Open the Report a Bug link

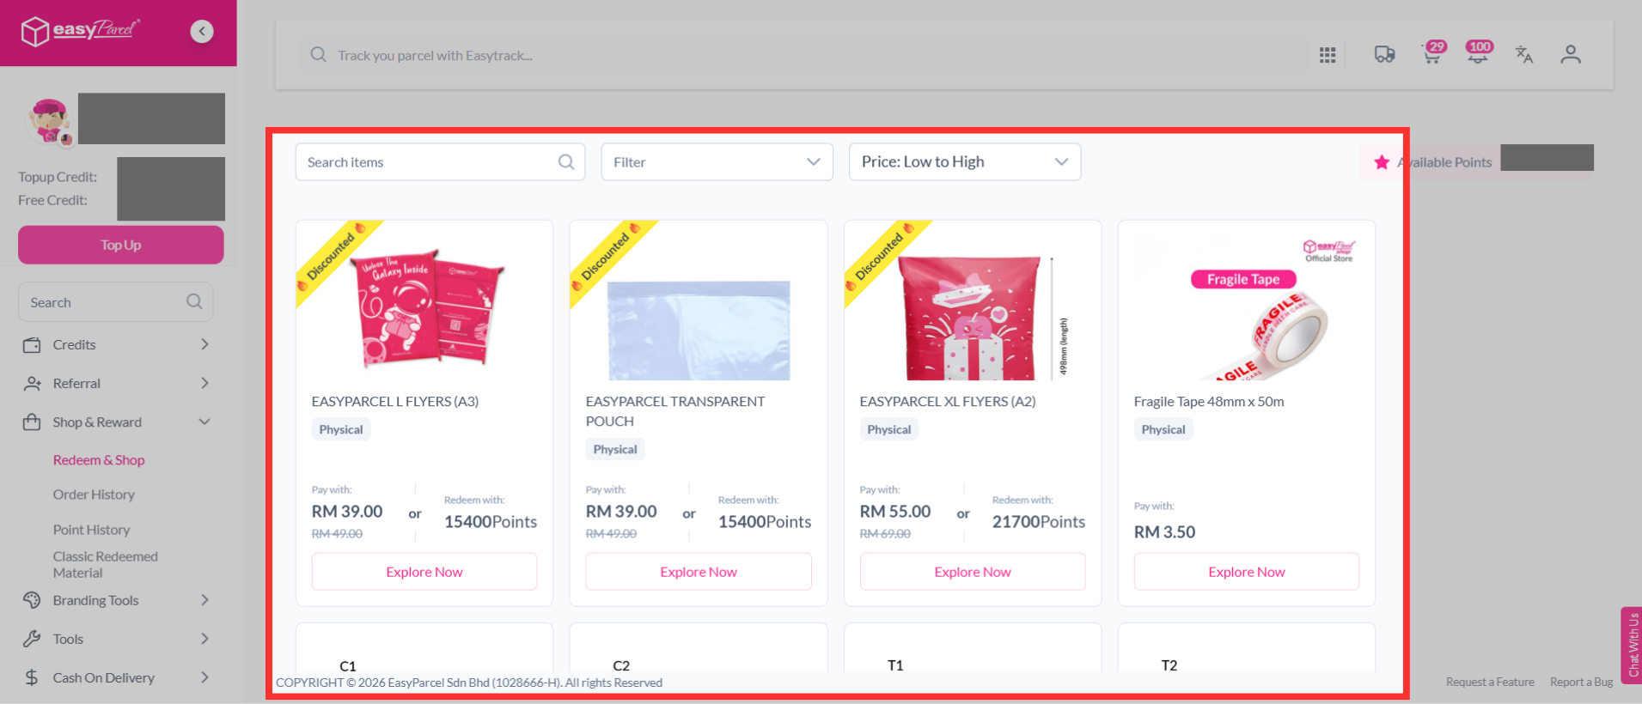(1582, 682)
